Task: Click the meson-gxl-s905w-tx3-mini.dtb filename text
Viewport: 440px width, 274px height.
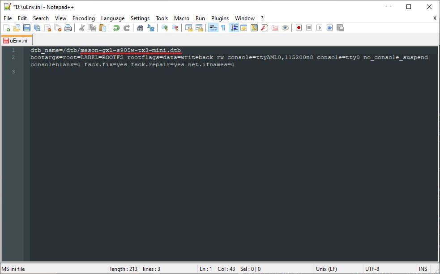Action: pyautogui.click(x=131, y=50)
